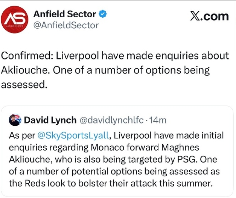Screen dimensions: 236x198
Task: Click the main tweet text about Akliouche
Action: 115,70
